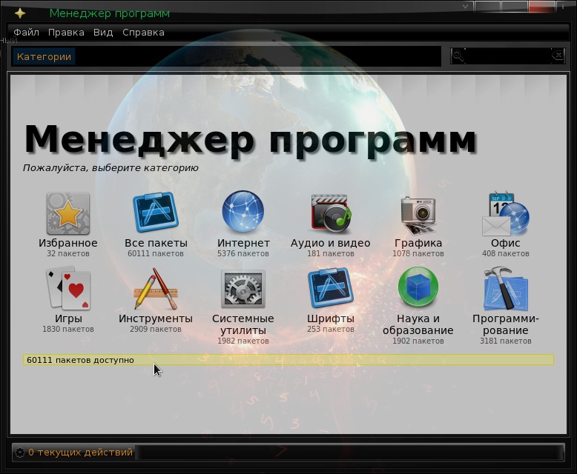The image size is (577, 474).
Task: Open the Интернет globe icon
Action: point(243,211)
